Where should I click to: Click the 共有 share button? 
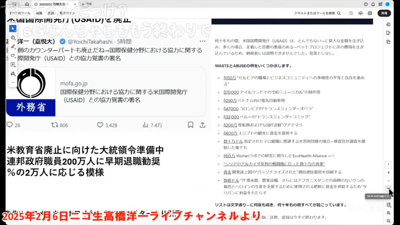(x=384, y=13)
